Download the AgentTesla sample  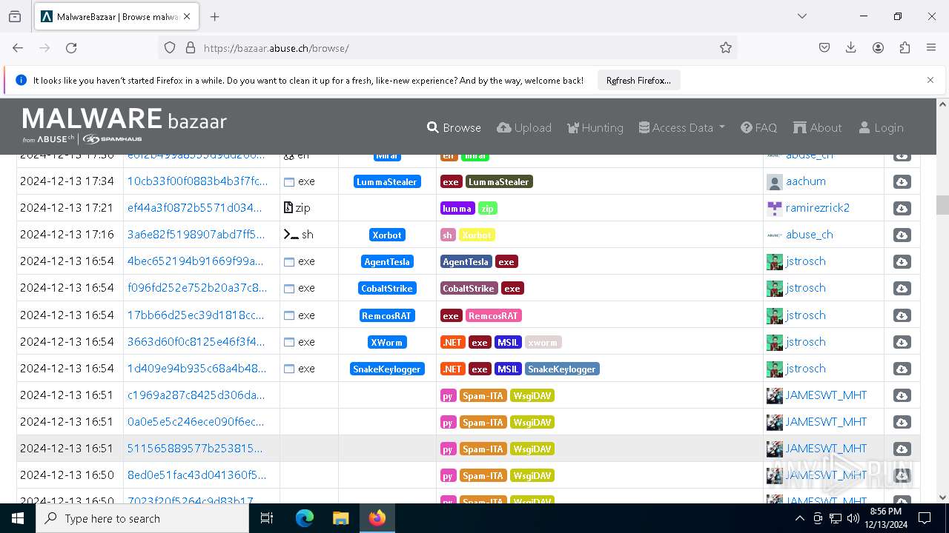(902, 262)
